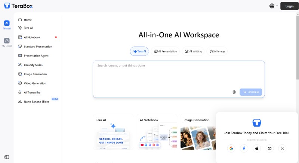Click the Continue button
The image size is (299, 163).
tap(251, 92)
